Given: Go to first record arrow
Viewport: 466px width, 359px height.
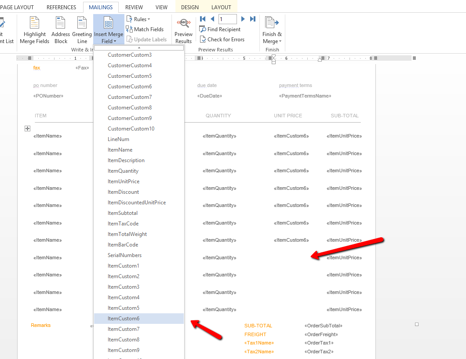Looking at the screenshot, I should (x=203, y=19).
